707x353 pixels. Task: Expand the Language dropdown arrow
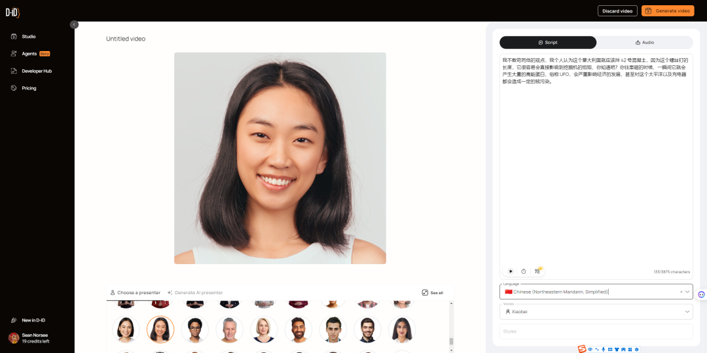pos(687,292)
